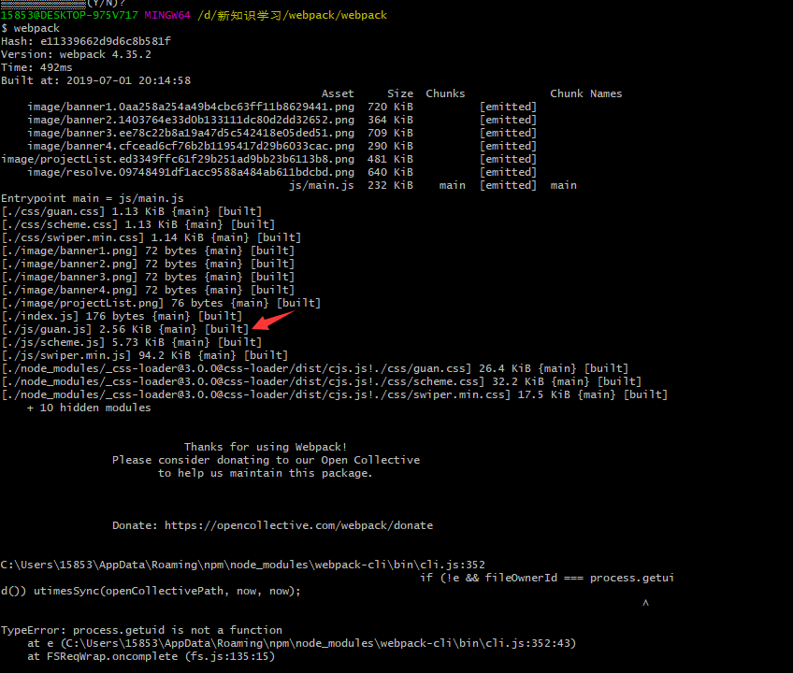The height and width of the screenshot is (673, 793).
Task: Select the image/banner2 hashed png asset
Action: pos(191,120)
